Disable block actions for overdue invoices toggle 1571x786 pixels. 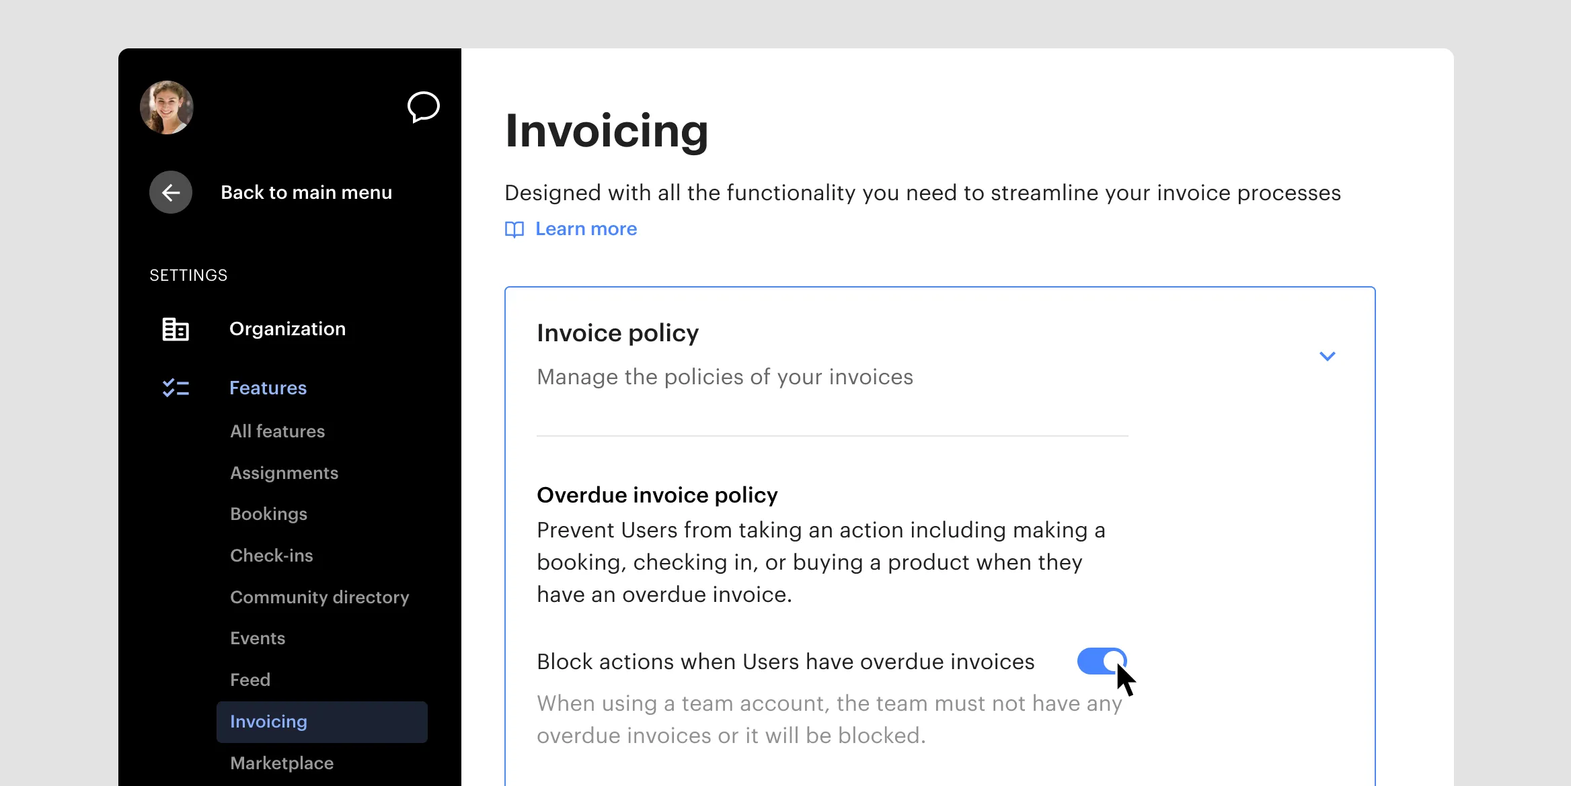coord(1100,660)
